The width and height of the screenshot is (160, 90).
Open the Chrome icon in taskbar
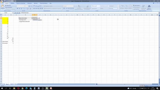22,88
